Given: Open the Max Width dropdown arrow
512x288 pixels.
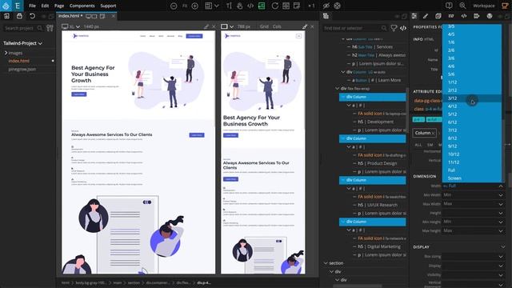Looking at the screenshot, I should click(501, 204).
